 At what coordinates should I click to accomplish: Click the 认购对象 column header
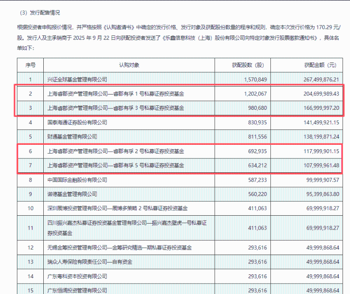(x=129, y=65)
